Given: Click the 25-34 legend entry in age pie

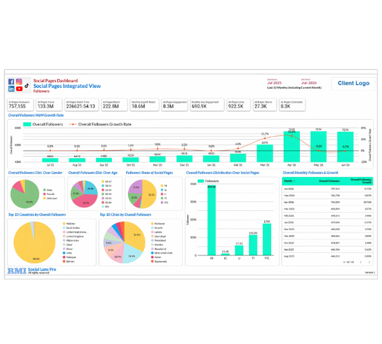Looking at the screenshot, I should pyautogui.click(x=107, y=190).
